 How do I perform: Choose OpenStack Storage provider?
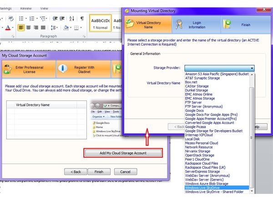217,155
